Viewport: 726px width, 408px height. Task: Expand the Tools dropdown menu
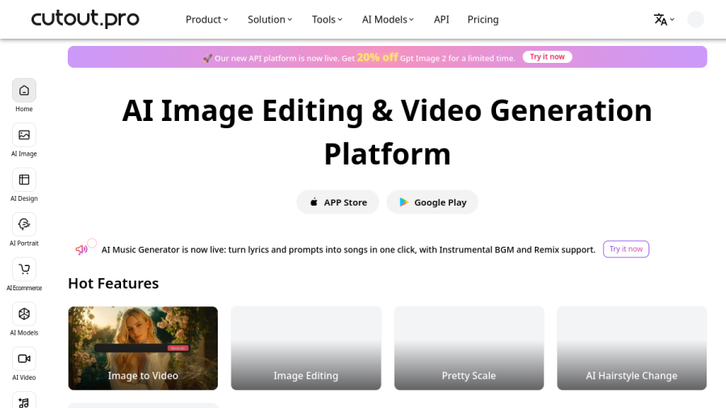[327, 19]
